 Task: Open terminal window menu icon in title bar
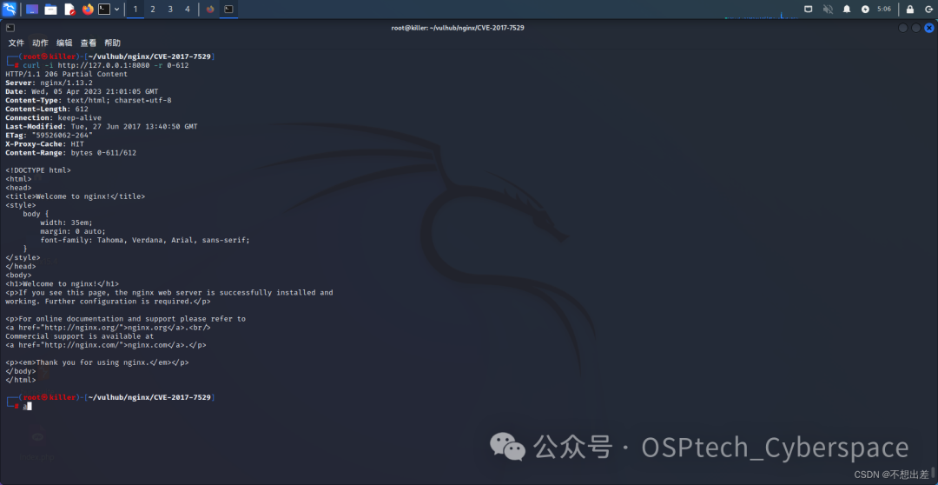pos(10,28)
